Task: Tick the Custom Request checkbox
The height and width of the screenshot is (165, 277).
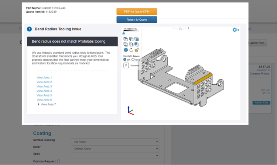Action: [59, 161]
